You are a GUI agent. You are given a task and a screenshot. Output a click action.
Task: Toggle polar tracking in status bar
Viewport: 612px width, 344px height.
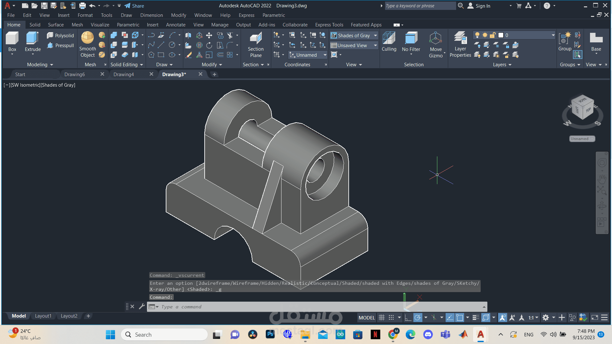[418, 318]
